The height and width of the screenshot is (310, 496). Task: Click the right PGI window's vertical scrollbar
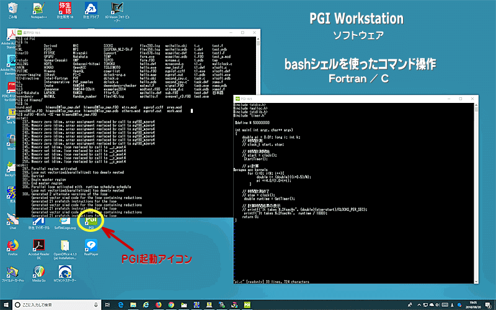(476, 193)
